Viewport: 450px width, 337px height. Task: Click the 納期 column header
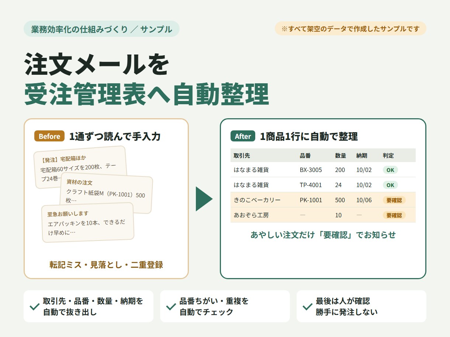coord(362,155)
